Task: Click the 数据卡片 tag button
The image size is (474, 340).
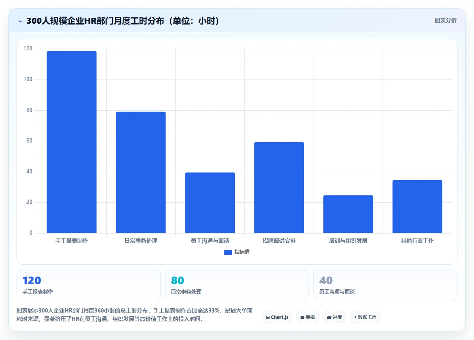Action: tap(365, 317)
